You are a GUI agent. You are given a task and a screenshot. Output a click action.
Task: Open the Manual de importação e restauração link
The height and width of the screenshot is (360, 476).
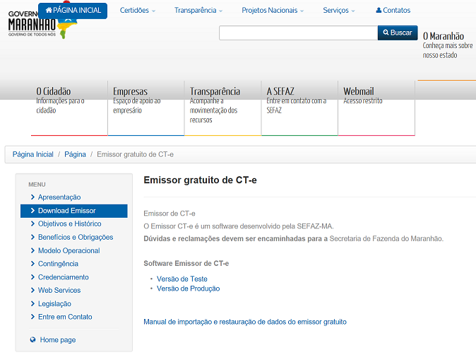click(x=245, y=322)
